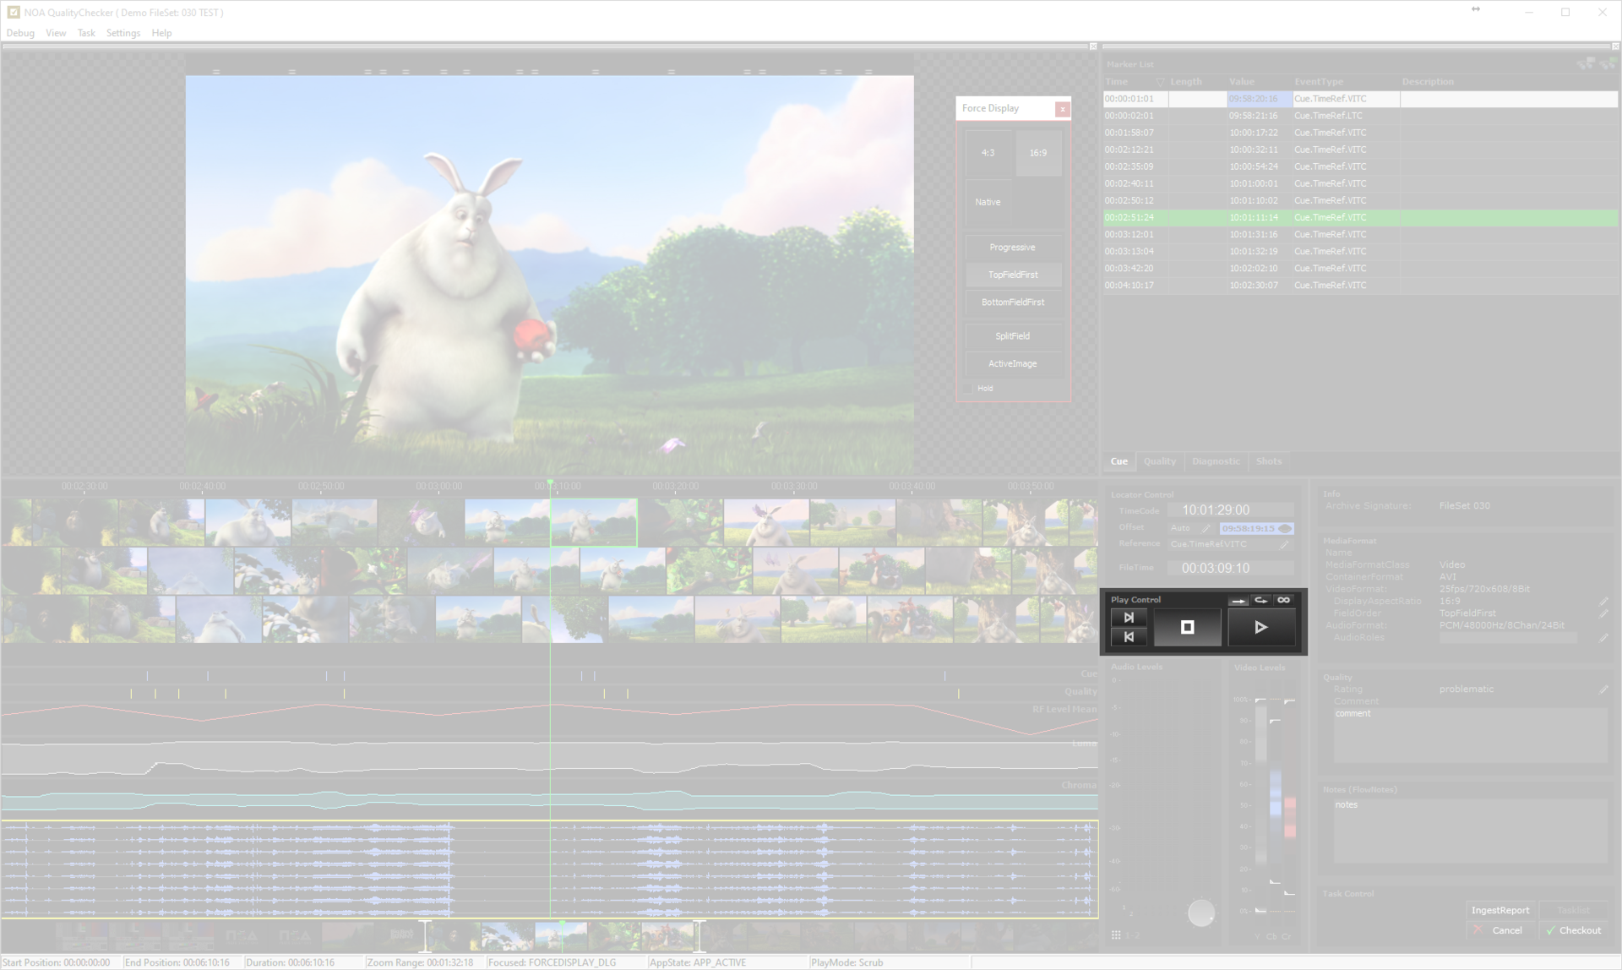This screenshot has width=1622, height=970.
Task: Close the video panel with its X icon
Action: (1093, 46)
